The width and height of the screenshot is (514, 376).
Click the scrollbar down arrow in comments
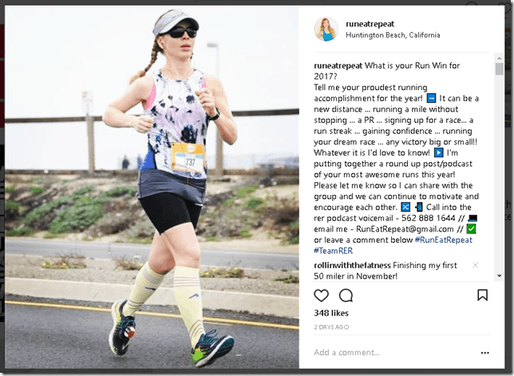coord(500,276)
